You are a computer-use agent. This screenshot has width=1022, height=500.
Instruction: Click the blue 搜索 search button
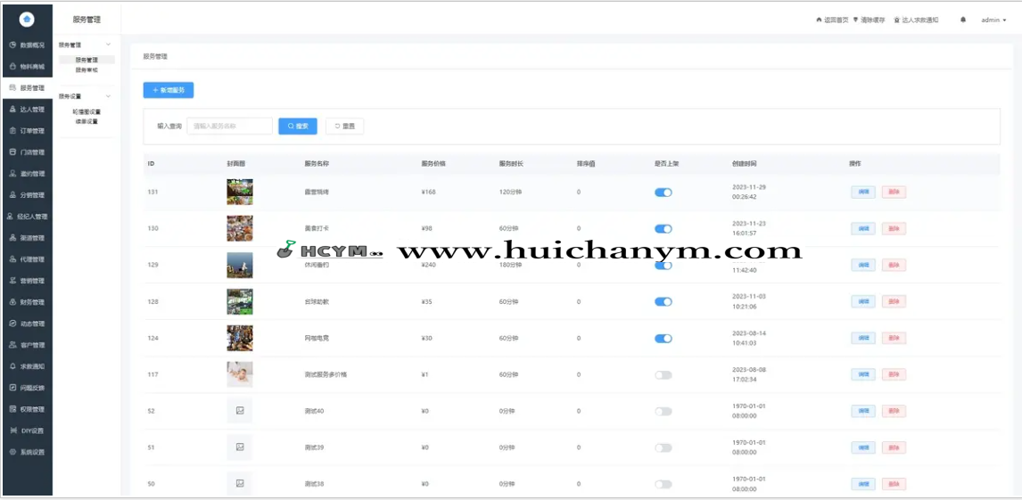(x=298, y=127)
